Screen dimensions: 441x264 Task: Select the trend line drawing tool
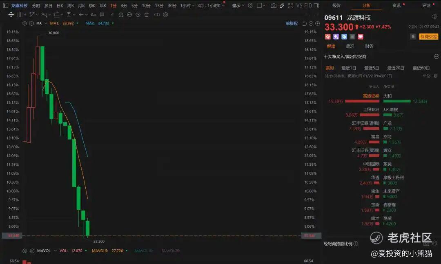click(32, 15)
